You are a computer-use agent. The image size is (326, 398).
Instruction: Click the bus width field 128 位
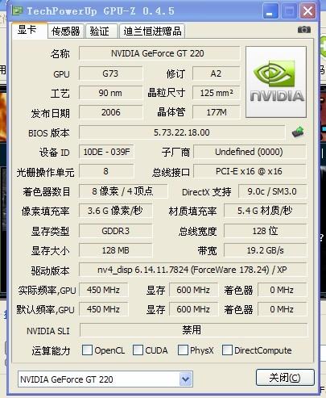pos(265,231)
